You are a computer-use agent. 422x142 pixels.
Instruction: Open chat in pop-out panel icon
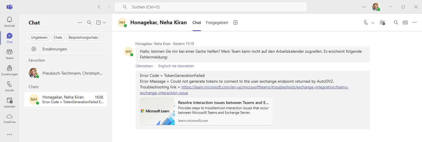pyautogui.click(x=405, y=22)
